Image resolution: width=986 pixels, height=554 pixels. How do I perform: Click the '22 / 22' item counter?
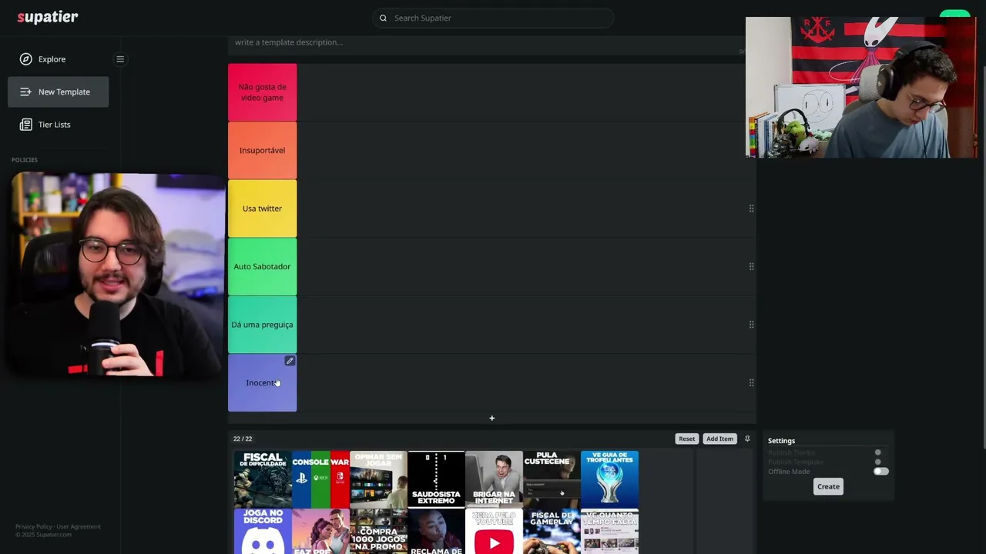pos(243,439)
